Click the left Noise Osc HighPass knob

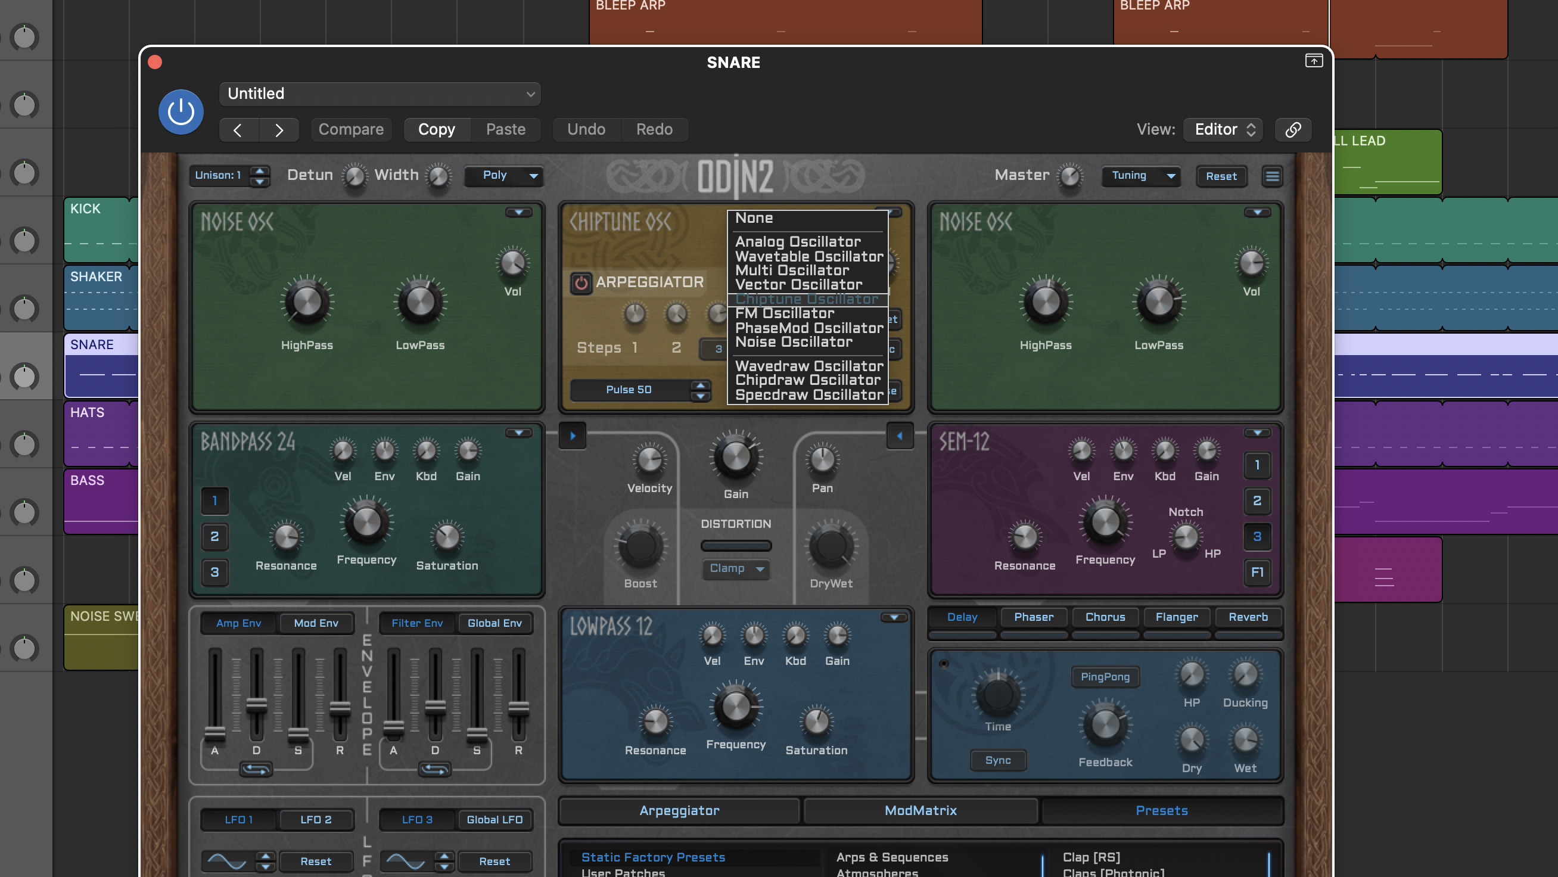tap(307, 302)
